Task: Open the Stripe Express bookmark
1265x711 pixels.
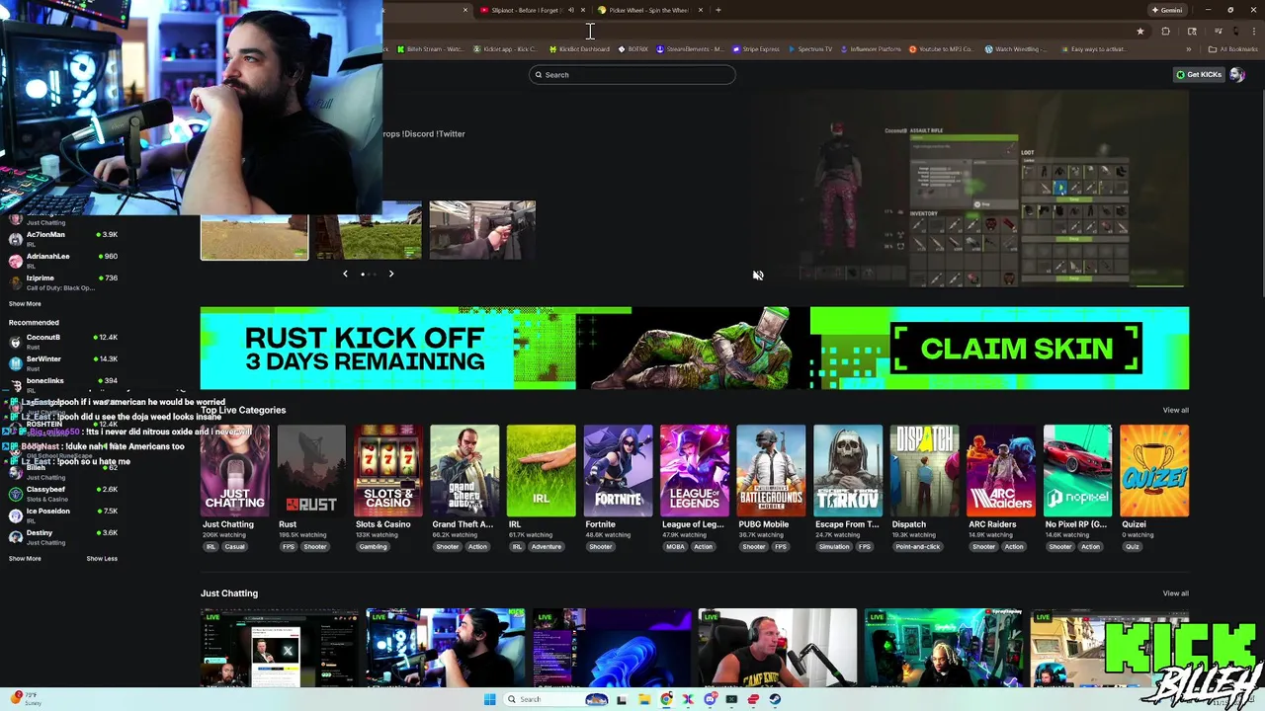Action: [755, 49]
